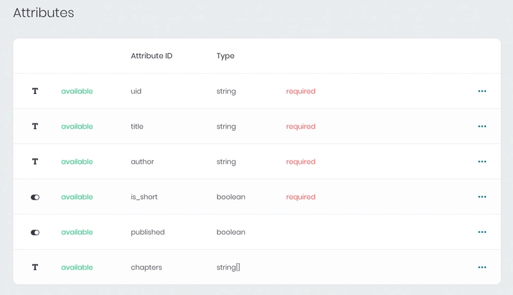Screen dimensions: 513x295
Task: Open the three-dot menu for uid
Action: pos(482,92)
